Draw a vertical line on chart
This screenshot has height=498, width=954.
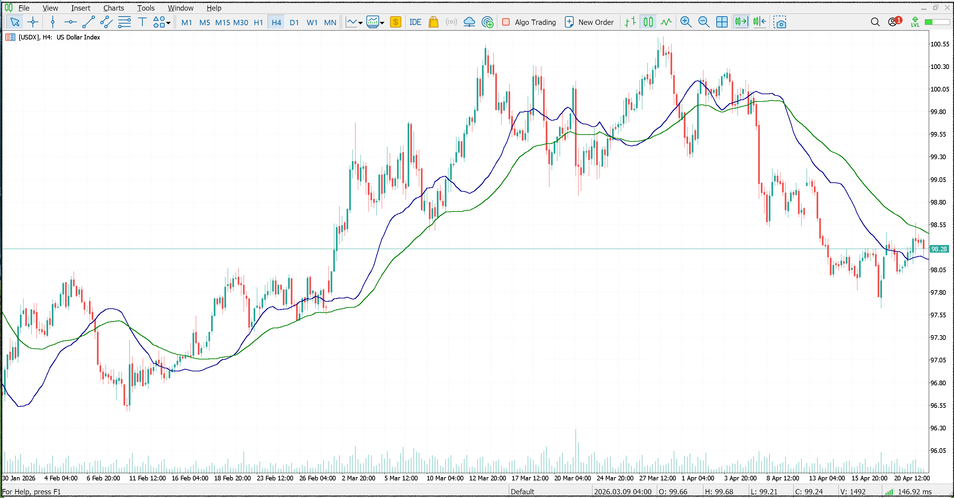[x=53, y=22]
